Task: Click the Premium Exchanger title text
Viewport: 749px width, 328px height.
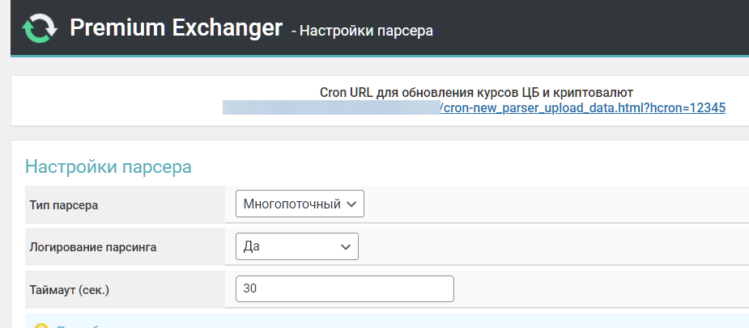Action: (175, 27)
